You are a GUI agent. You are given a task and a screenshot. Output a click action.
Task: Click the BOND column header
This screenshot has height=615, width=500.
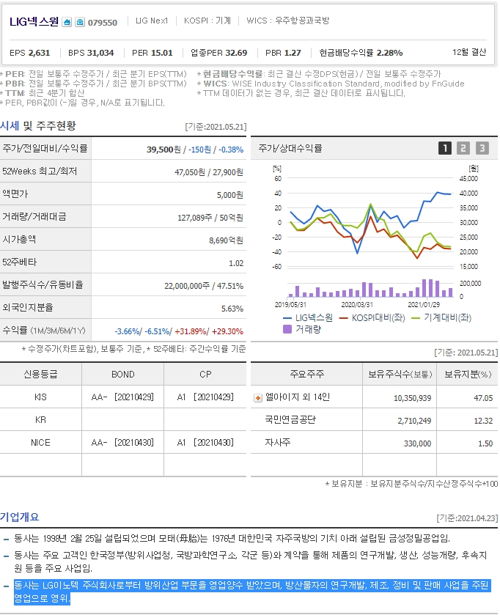tap(122, 375)
